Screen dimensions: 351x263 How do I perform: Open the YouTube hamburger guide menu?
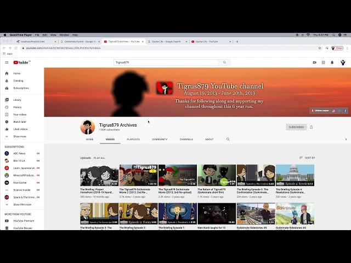7,62
